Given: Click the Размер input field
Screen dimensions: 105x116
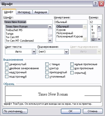Looking at the screenshot, I should [95, 22].
